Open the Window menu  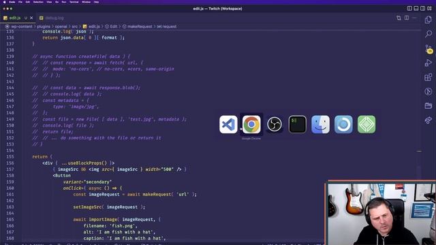coord(87,2)
